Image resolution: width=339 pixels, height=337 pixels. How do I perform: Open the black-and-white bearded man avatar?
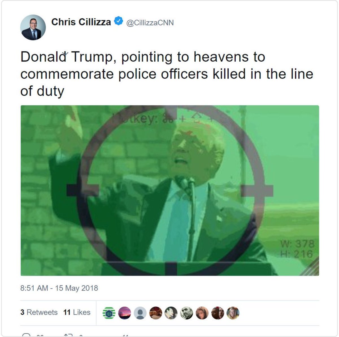pos(186,313)
